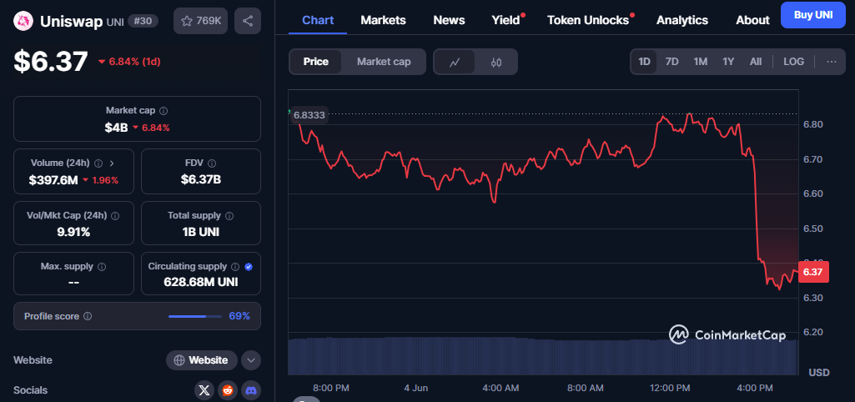Set chart range to 7D

671,62
